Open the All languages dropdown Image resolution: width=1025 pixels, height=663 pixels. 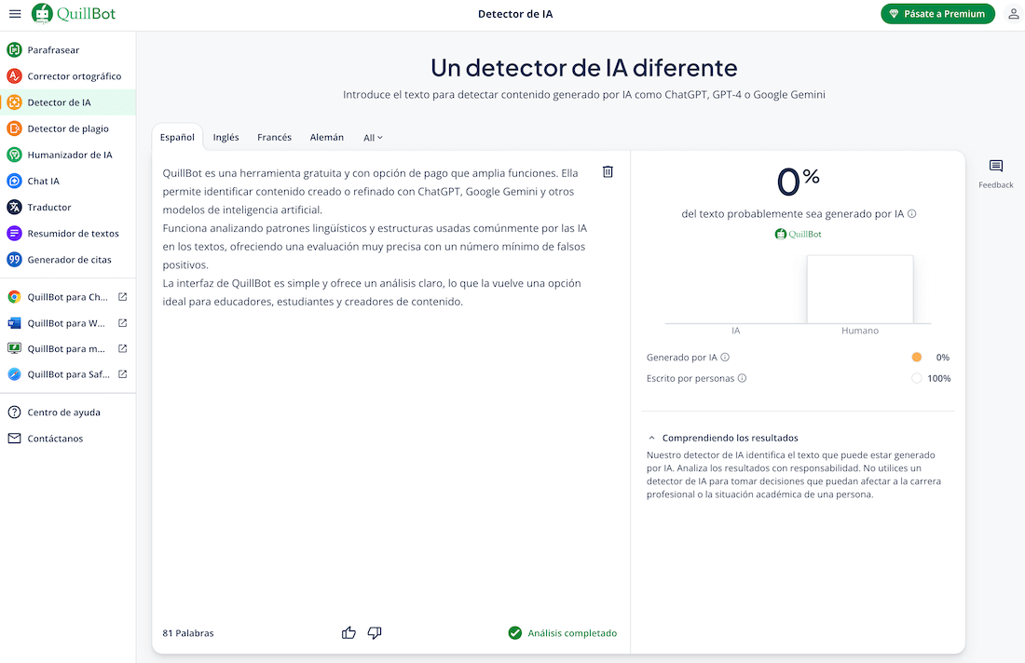click(x=372, y=137)
